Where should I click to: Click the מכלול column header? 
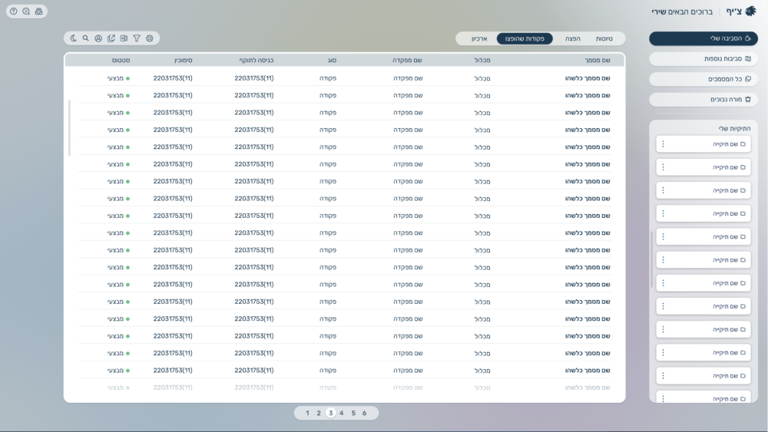pyautogui.click(x=482, y=60)
